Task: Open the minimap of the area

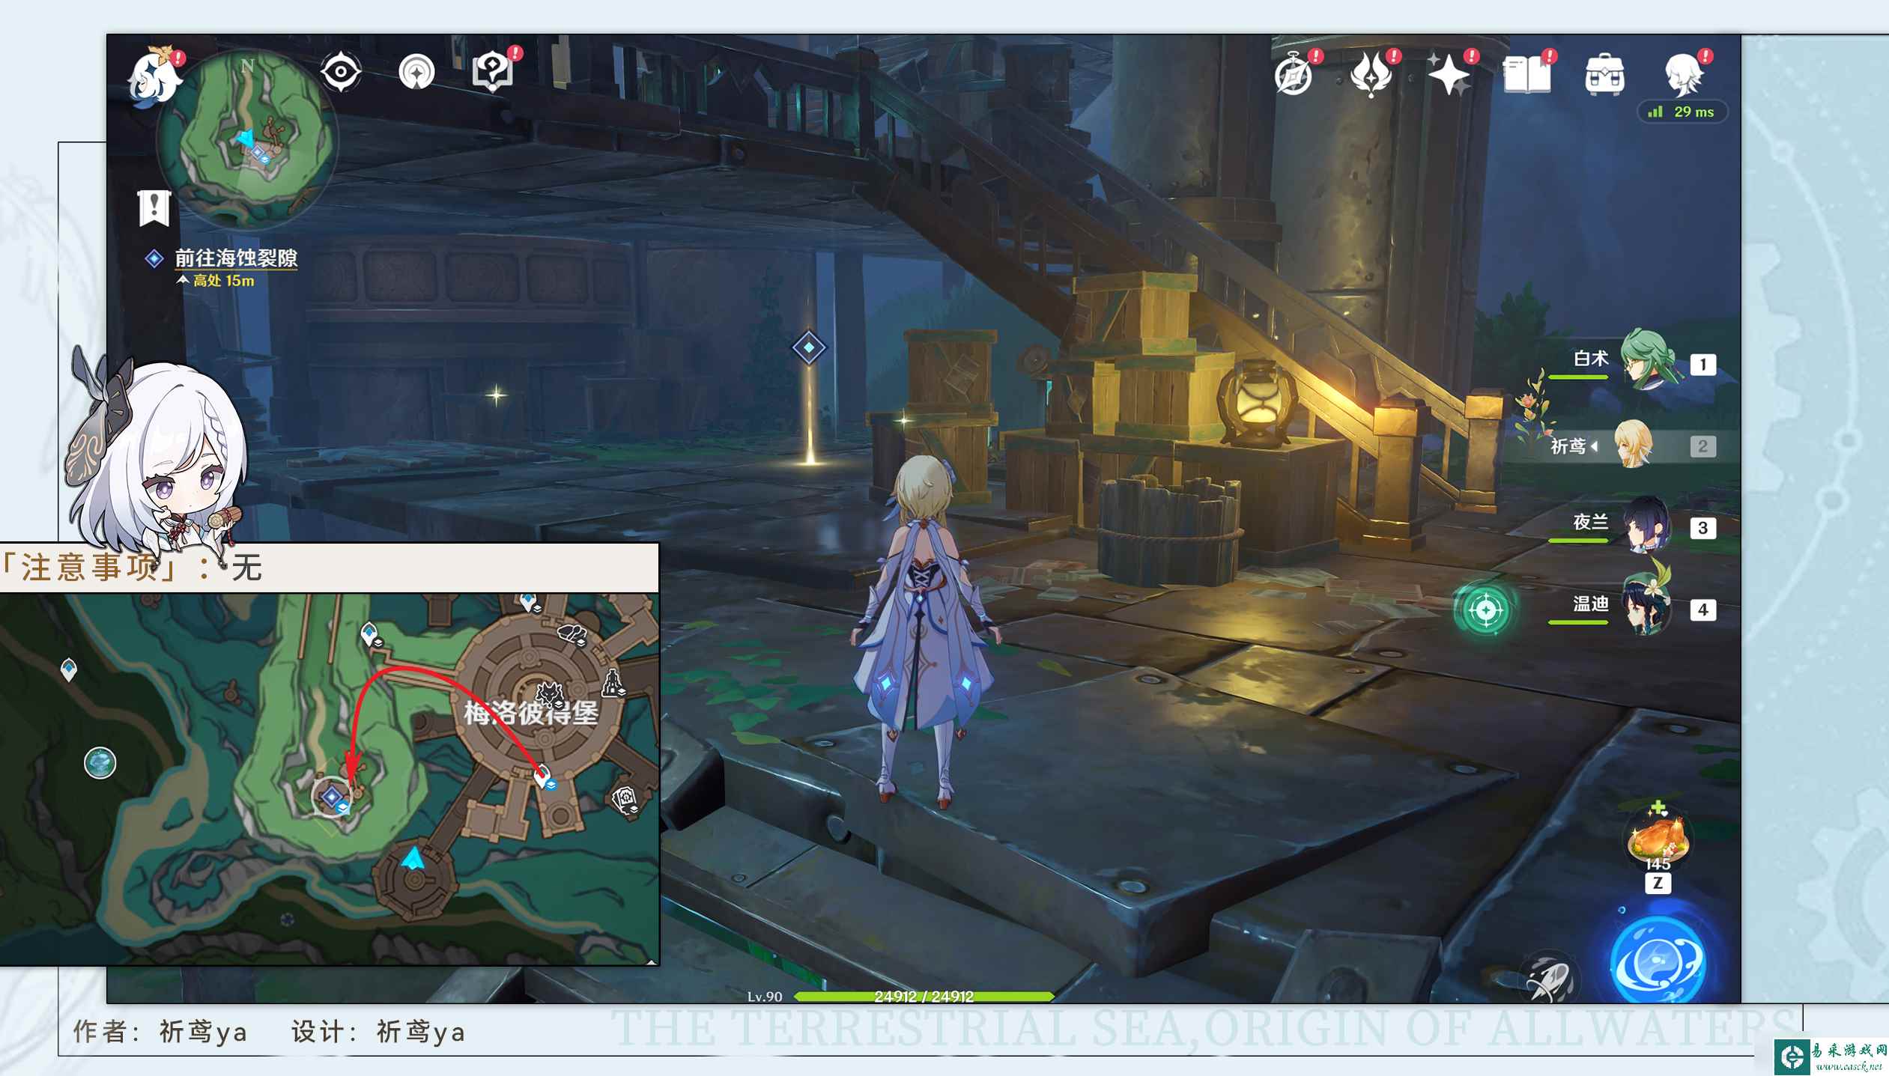Action: 247,139
